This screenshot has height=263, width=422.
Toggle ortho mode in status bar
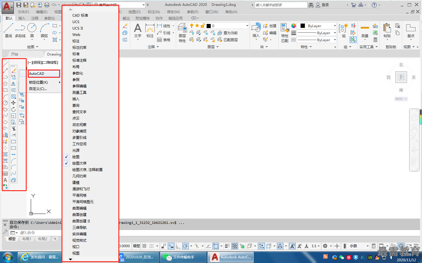pos(178,246)
